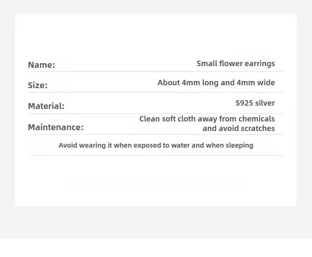The height and width of the screenshot is (257, 312).
Task: Click the word chemicals in maintenance text
Action: pyautogui.click(x=257, y=119)
